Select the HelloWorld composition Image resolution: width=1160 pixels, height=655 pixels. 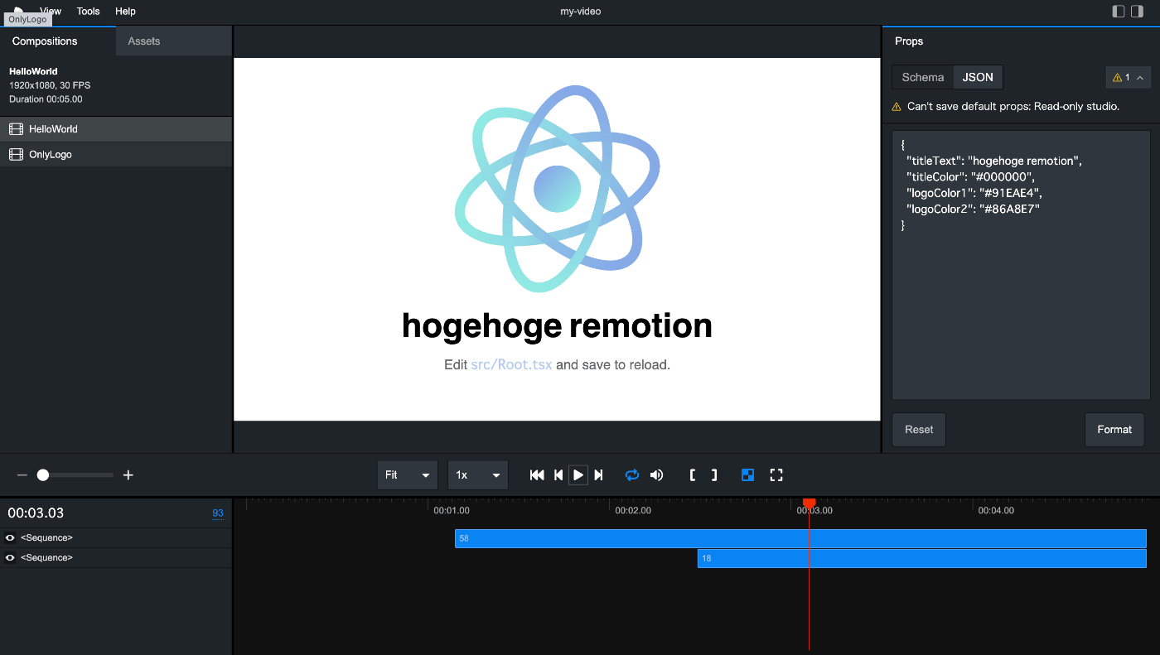pyautogui.click(x=116, y=129)
